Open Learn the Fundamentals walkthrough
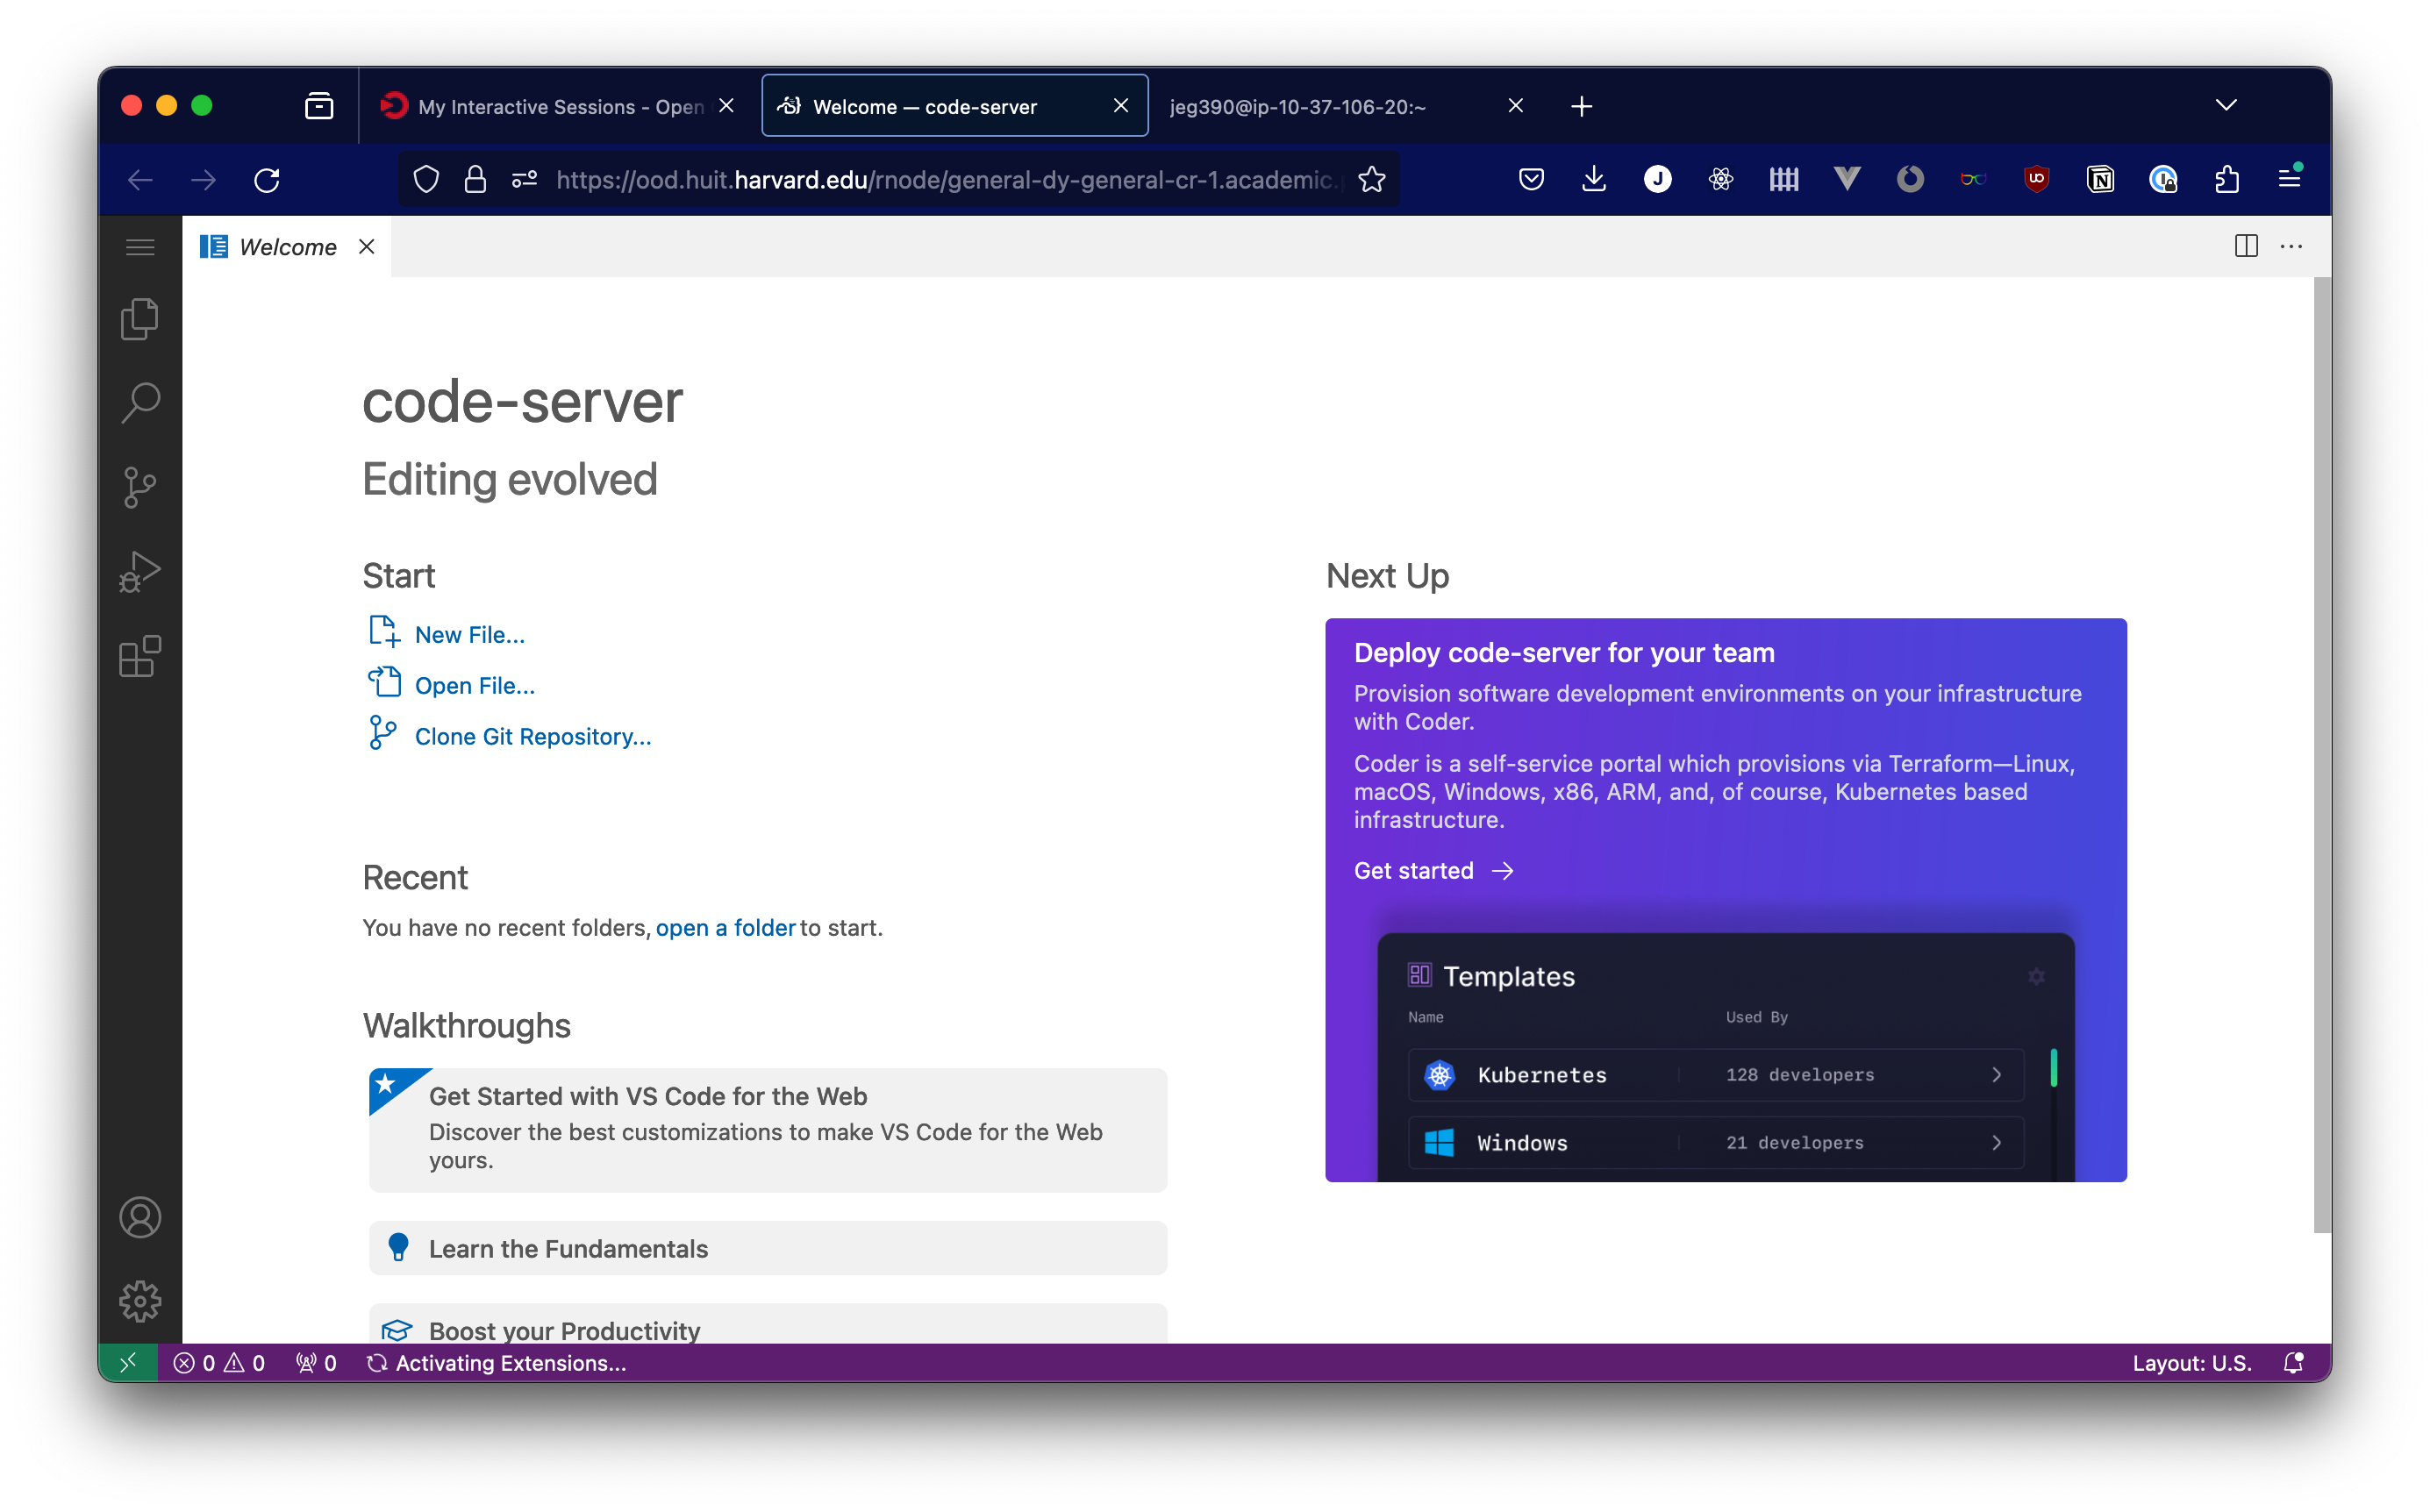Screen dimensions: 2430x1512 pyautogui.click(x=768, y=1248)
